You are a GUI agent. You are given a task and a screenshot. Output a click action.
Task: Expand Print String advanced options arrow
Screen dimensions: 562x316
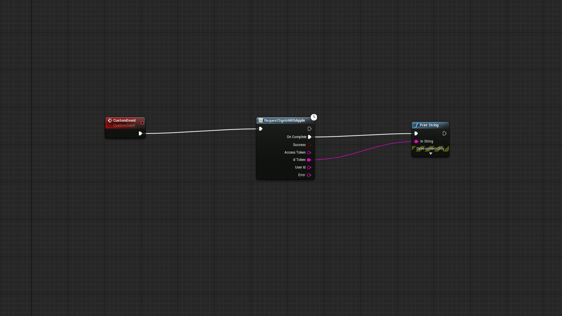(431, 154)
